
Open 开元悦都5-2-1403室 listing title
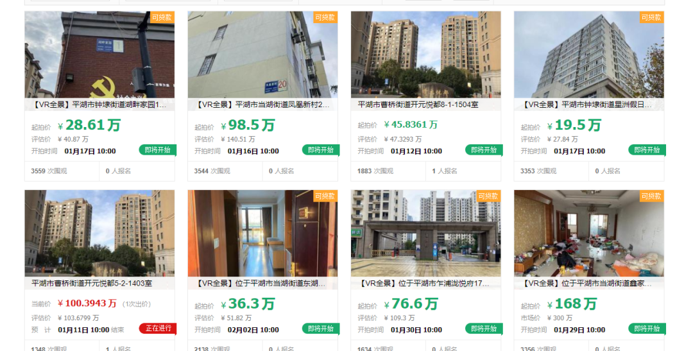92,284
